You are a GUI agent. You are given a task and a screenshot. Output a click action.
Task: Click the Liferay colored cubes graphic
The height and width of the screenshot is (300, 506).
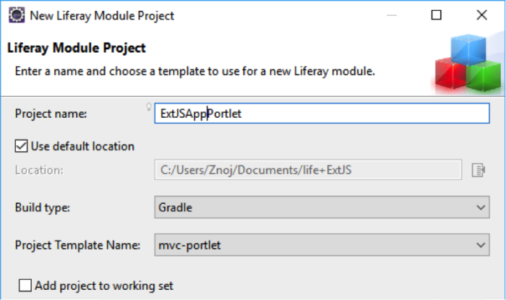point(468,64)
